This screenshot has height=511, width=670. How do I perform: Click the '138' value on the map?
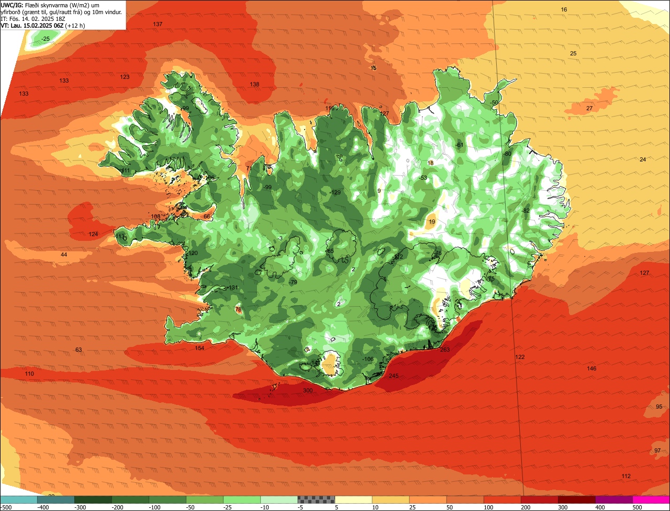pyautogui.click(x=254, y=84)
